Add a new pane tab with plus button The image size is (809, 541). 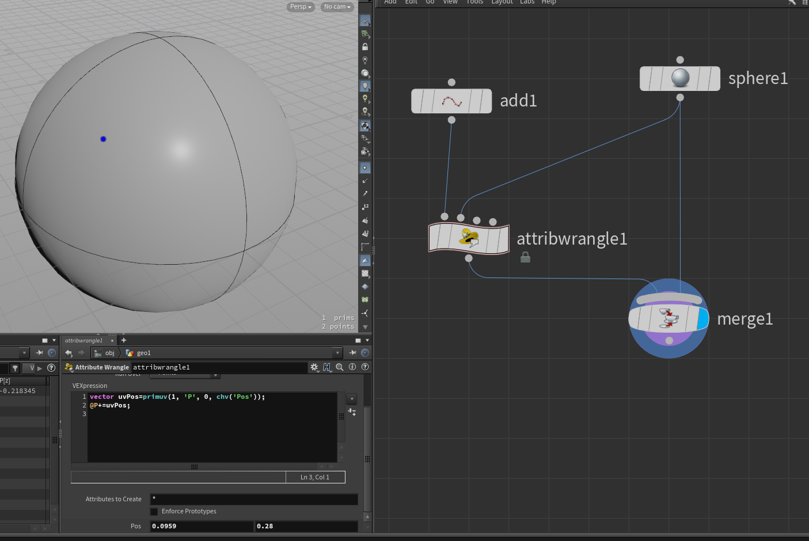(124, 340)
